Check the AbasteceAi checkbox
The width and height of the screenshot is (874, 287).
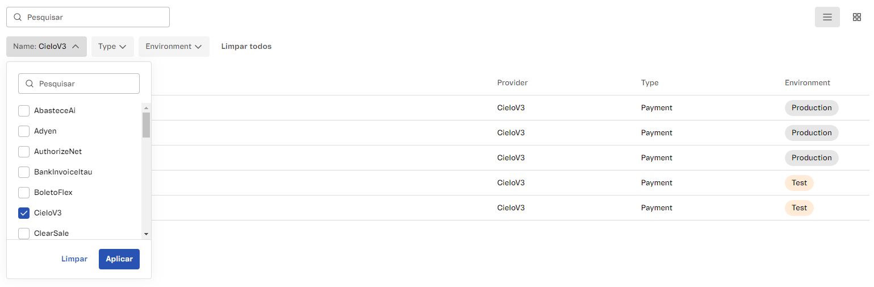click(x=24, y=111)
